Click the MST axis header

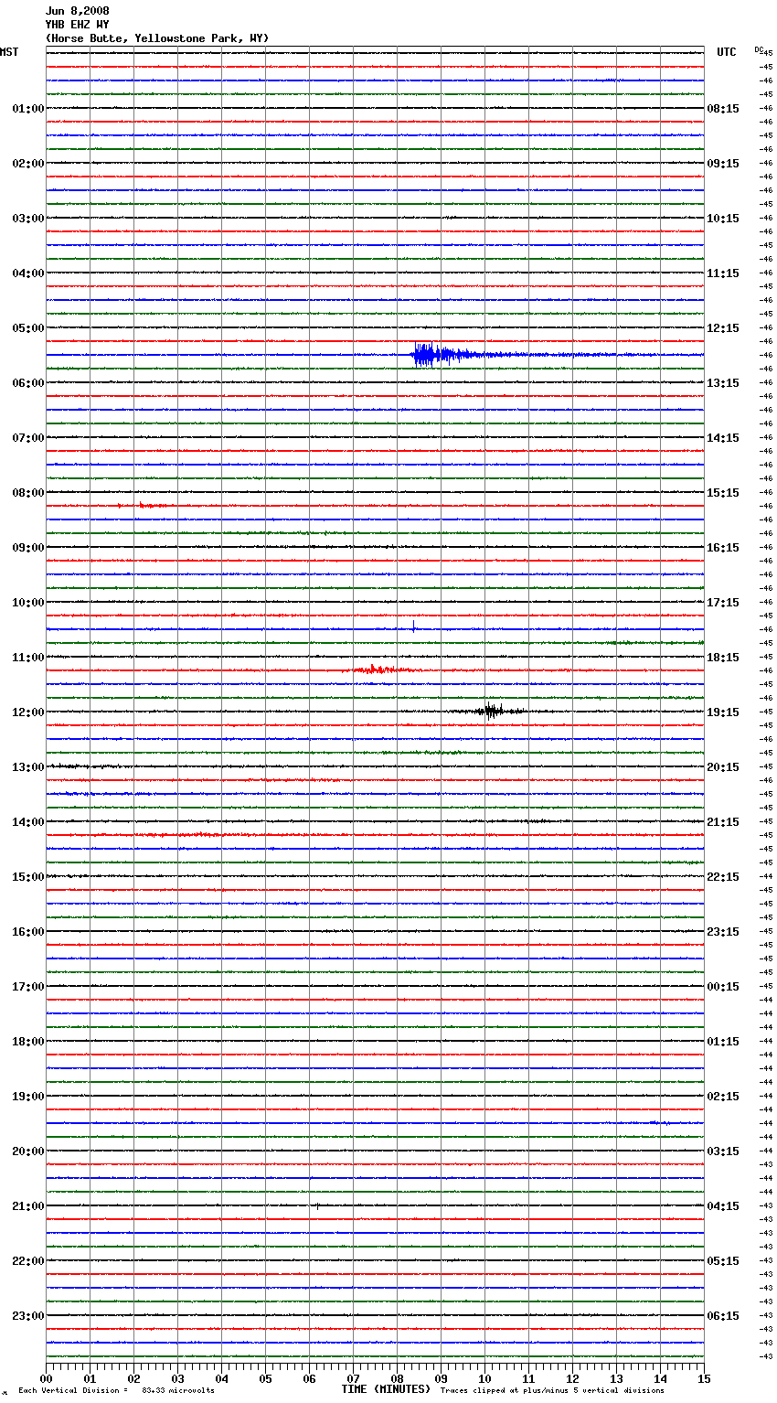pyautogui.click(x=9, y=52)
